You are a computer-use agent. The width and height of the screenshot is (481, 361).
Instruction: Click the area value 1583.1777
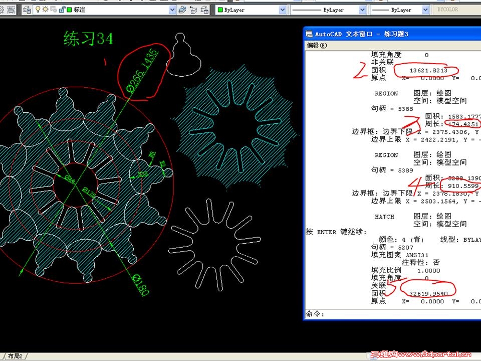[x=464, y=116]
